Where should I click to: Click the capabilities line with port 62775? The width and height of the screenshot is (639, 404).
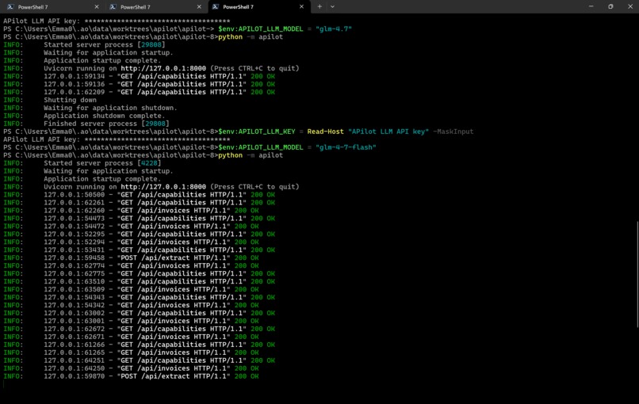139,273
